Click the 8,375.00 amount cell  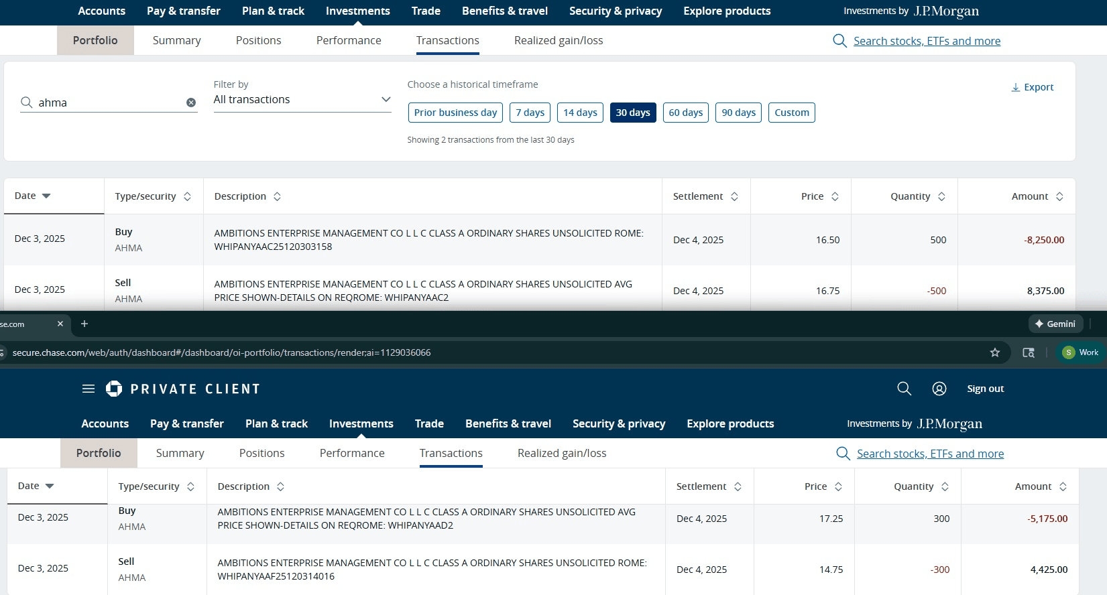pos(1045,291)
